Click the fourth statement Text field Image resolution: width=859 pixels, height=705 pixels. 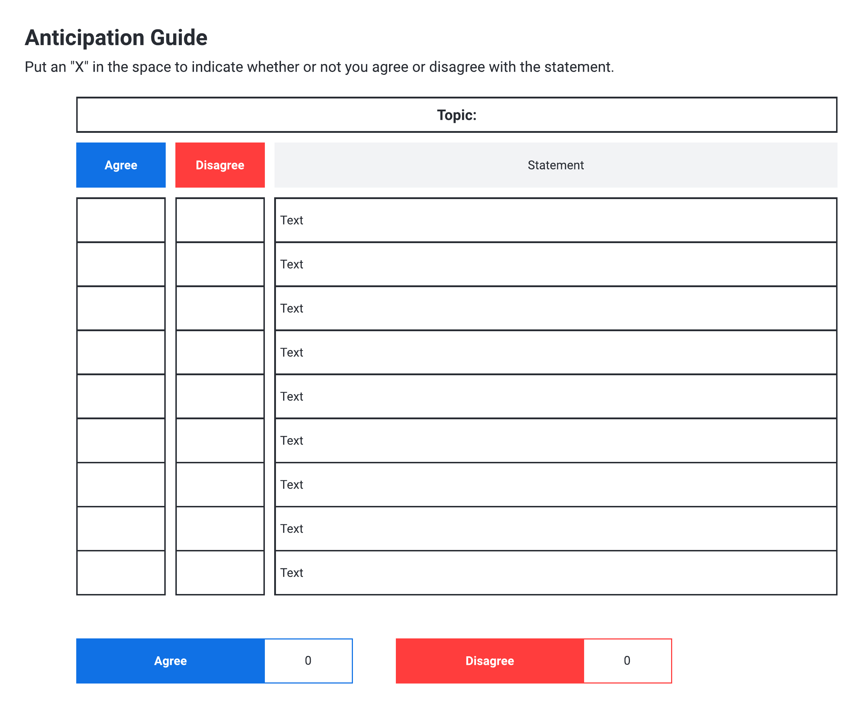pyautogui.click(x=555, y=352)
